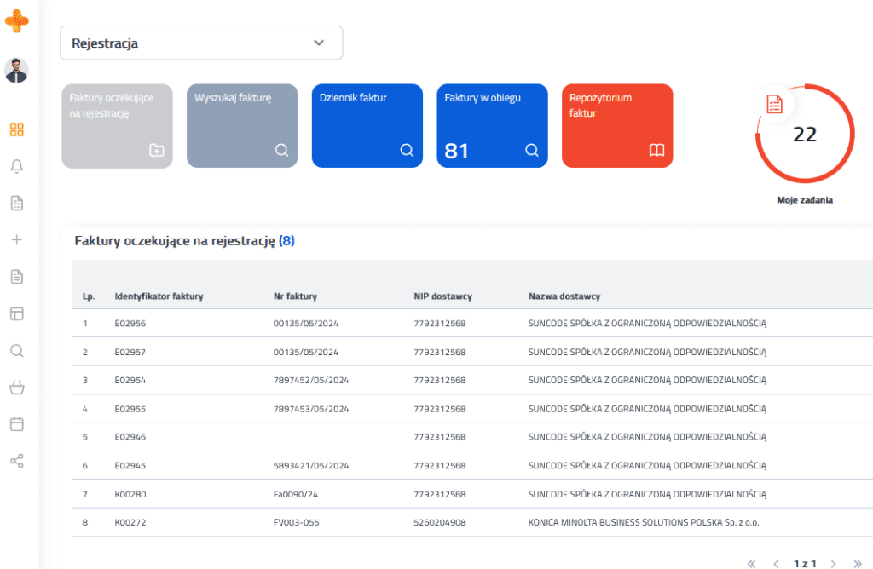The height and width of the screenshot is (569, 873).
Task: Open the layout panel icon in sidebar
Action: [x=17, y=313]
